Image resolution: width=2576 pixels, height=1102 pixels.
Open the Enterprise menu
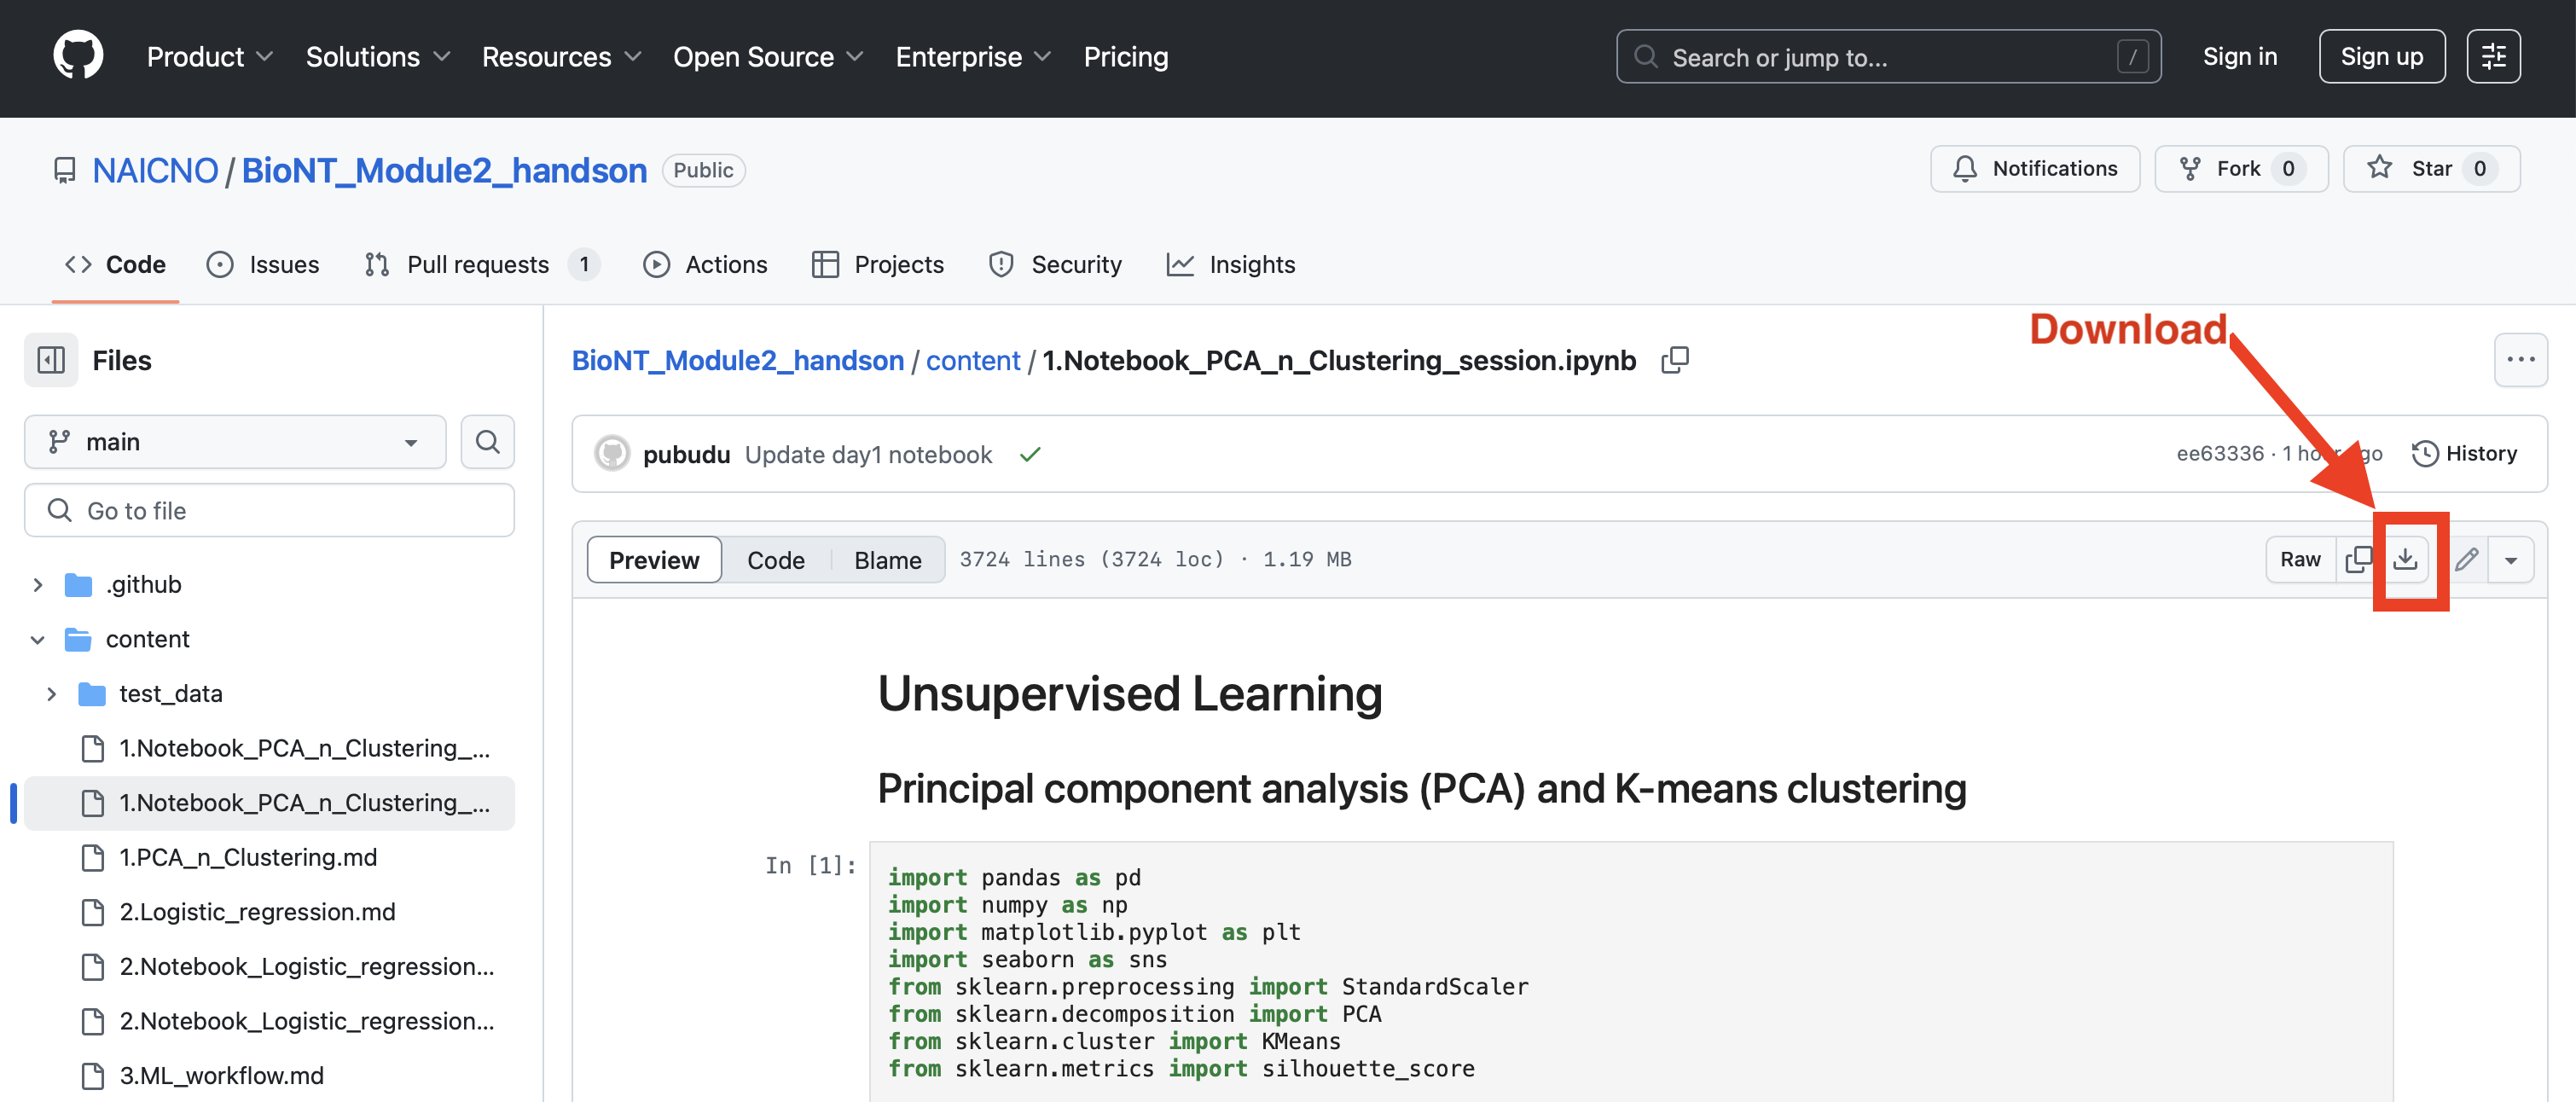(x=973, y=57)
